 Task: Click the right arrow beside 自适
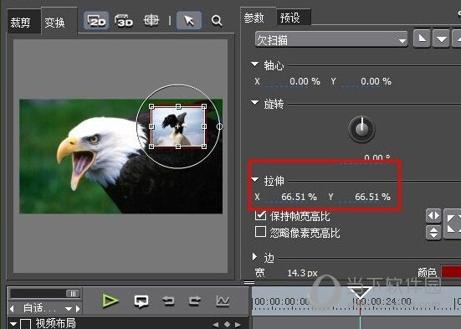coord(78,309)
